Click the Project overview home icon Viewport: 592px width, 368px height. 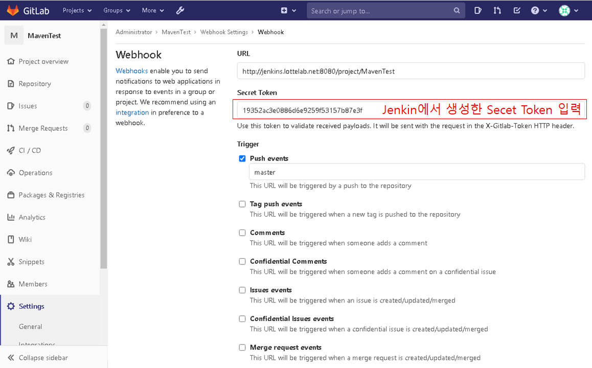[11, 61]
